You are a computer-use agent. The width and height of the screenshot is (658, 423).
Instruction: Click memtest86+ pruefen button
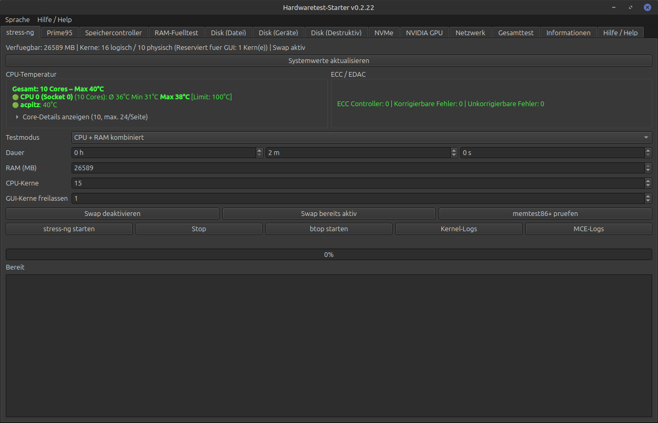pos(545,214)
